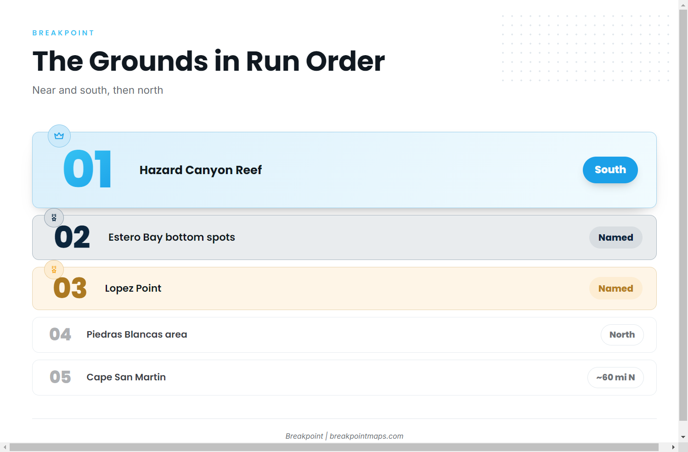
Task: Click the crown icon on Hazard Canyon Reef card
Action: (59, 136)
